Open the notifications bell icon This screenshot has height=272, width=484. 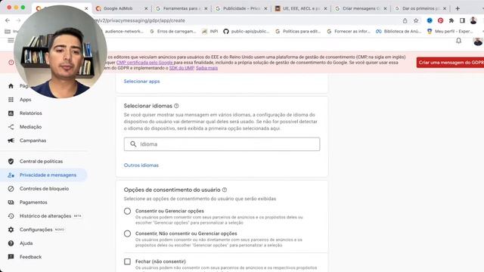(459, 41)
